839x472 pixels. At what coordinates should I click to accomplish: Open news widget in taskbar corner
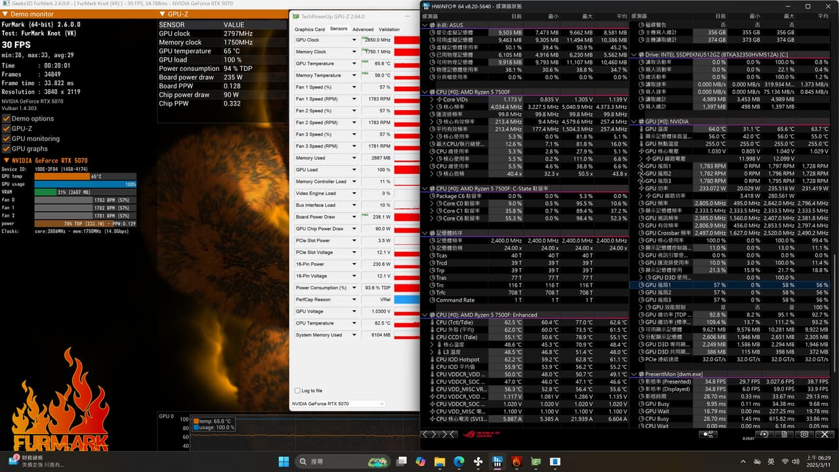coord(36,462)
